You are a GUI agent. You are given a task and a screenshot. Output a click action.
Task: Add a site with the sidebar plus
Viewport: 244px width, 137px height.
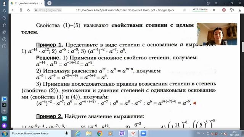click(4, 111)
